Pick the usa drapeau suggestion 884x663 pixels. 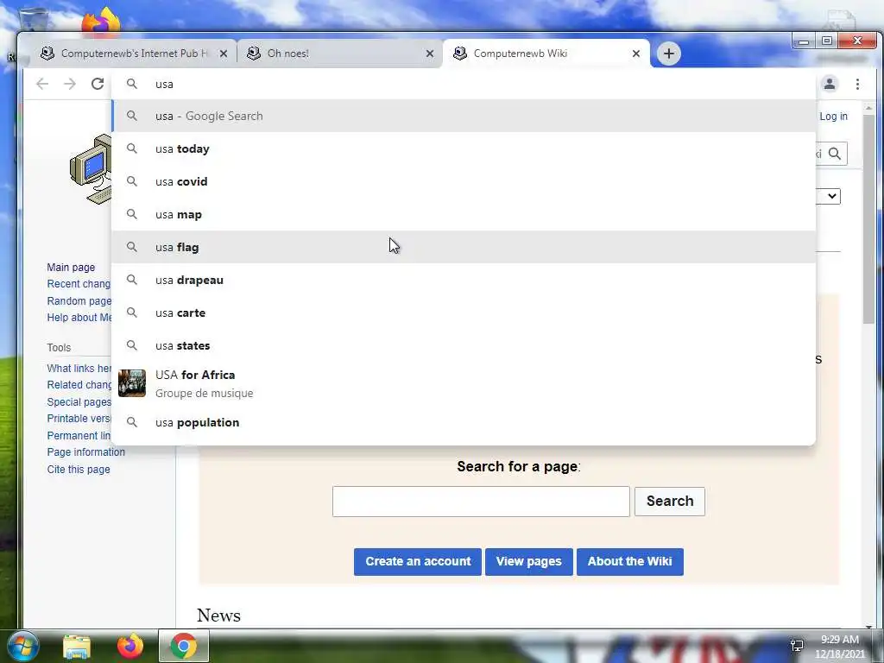click(464, 280)
